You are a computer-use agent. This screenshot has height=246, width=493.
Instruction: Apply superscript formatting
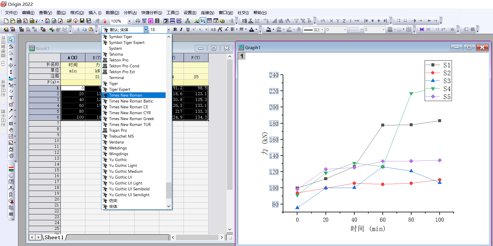(194, 29)
